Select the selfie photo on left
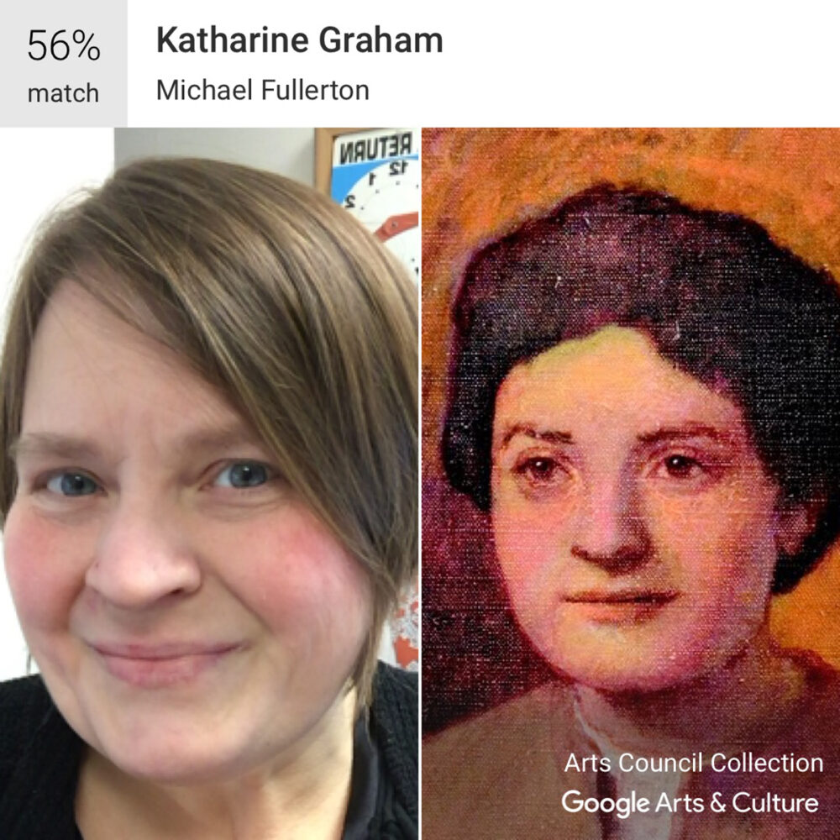The height and width of the screenshot is (840, 840). [x=209, y=484]
